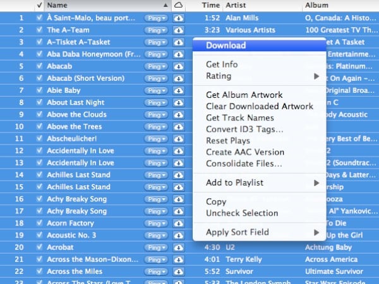379x284 pixels.
Task: Sort by Time column header
Action: (x=204, y=5)
